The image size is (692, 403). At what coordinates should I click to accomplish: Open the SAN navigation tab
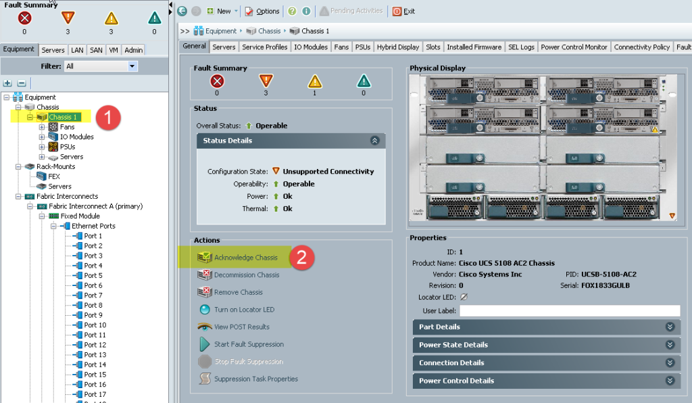96,50
